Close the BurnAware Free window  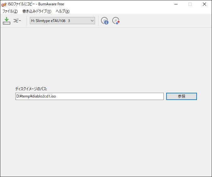coord(204,4)
